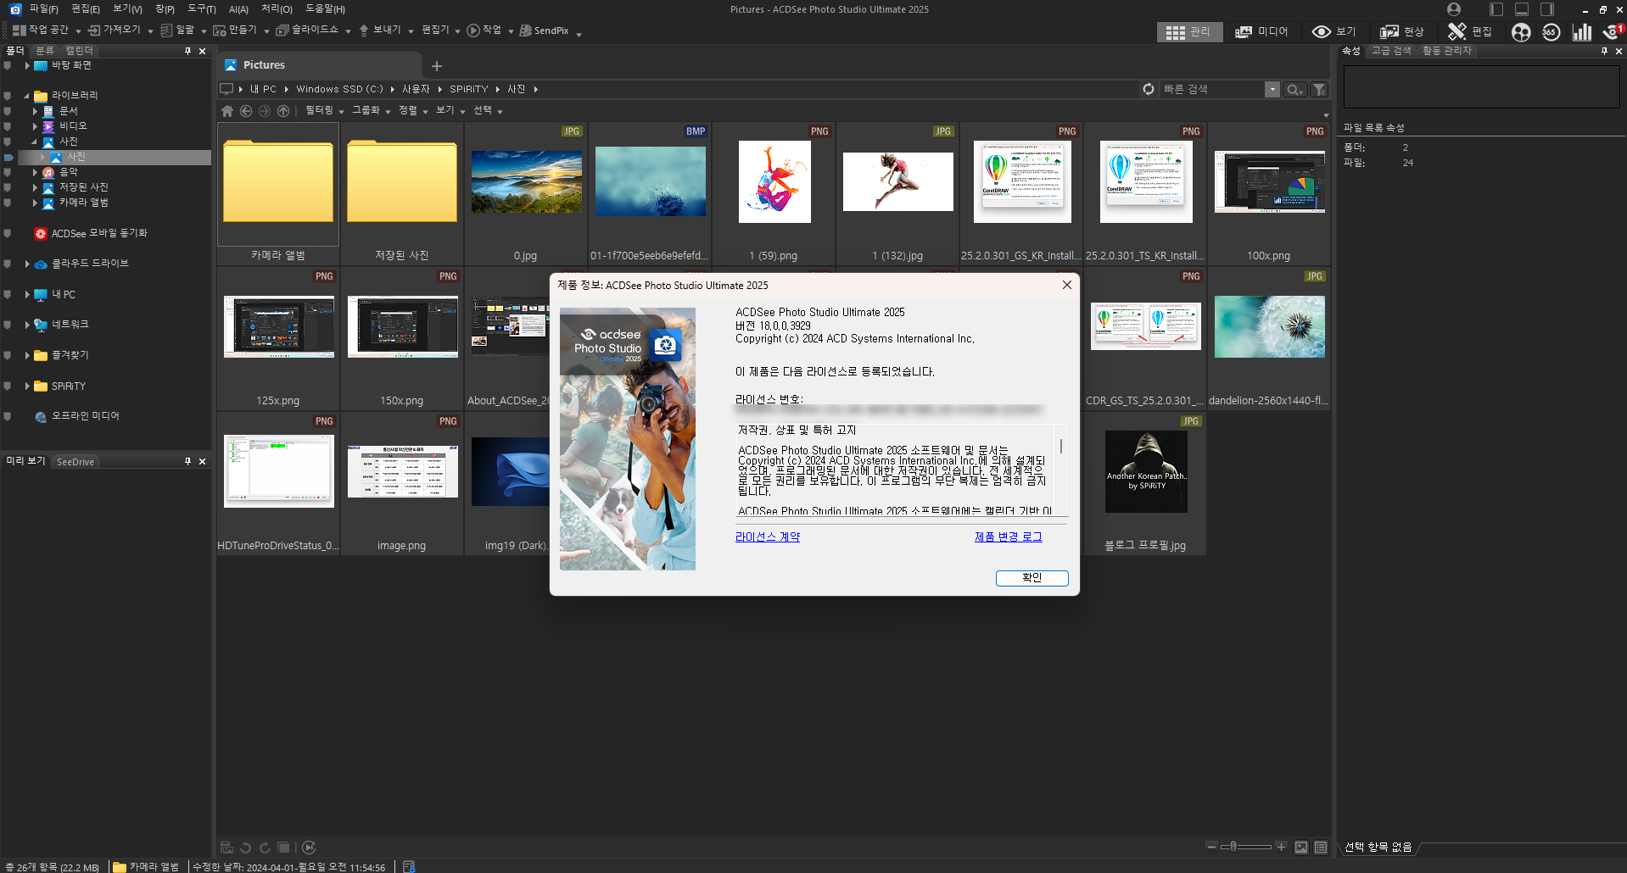
Task: Toggle Easy-Select marker for 즐겨찾기
Action: click(x=8, y=356)
